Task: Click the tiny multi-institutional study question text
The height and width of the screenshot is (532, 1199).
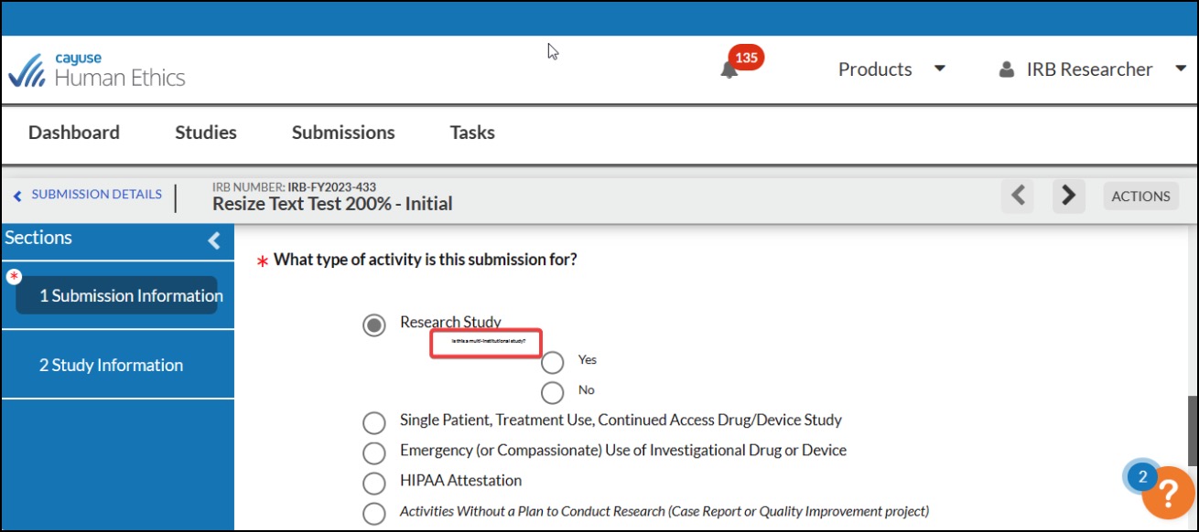Action: tap(489, 341)
